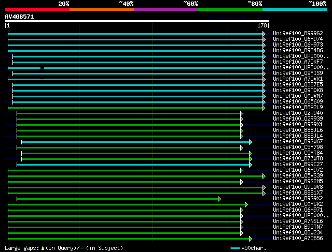Select the UniRef100_C0HGK2 label

298,204
